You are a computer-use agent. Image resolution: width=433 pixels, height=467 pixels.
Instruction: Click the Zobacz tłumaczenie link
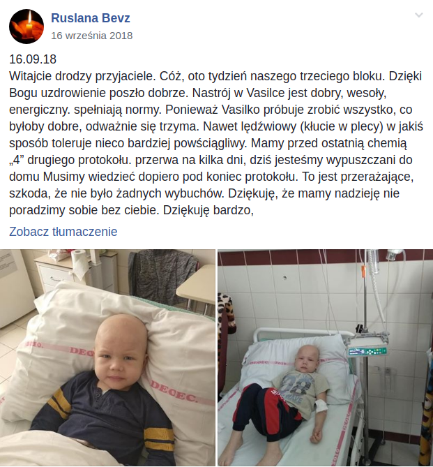click(x=63, y=232)
